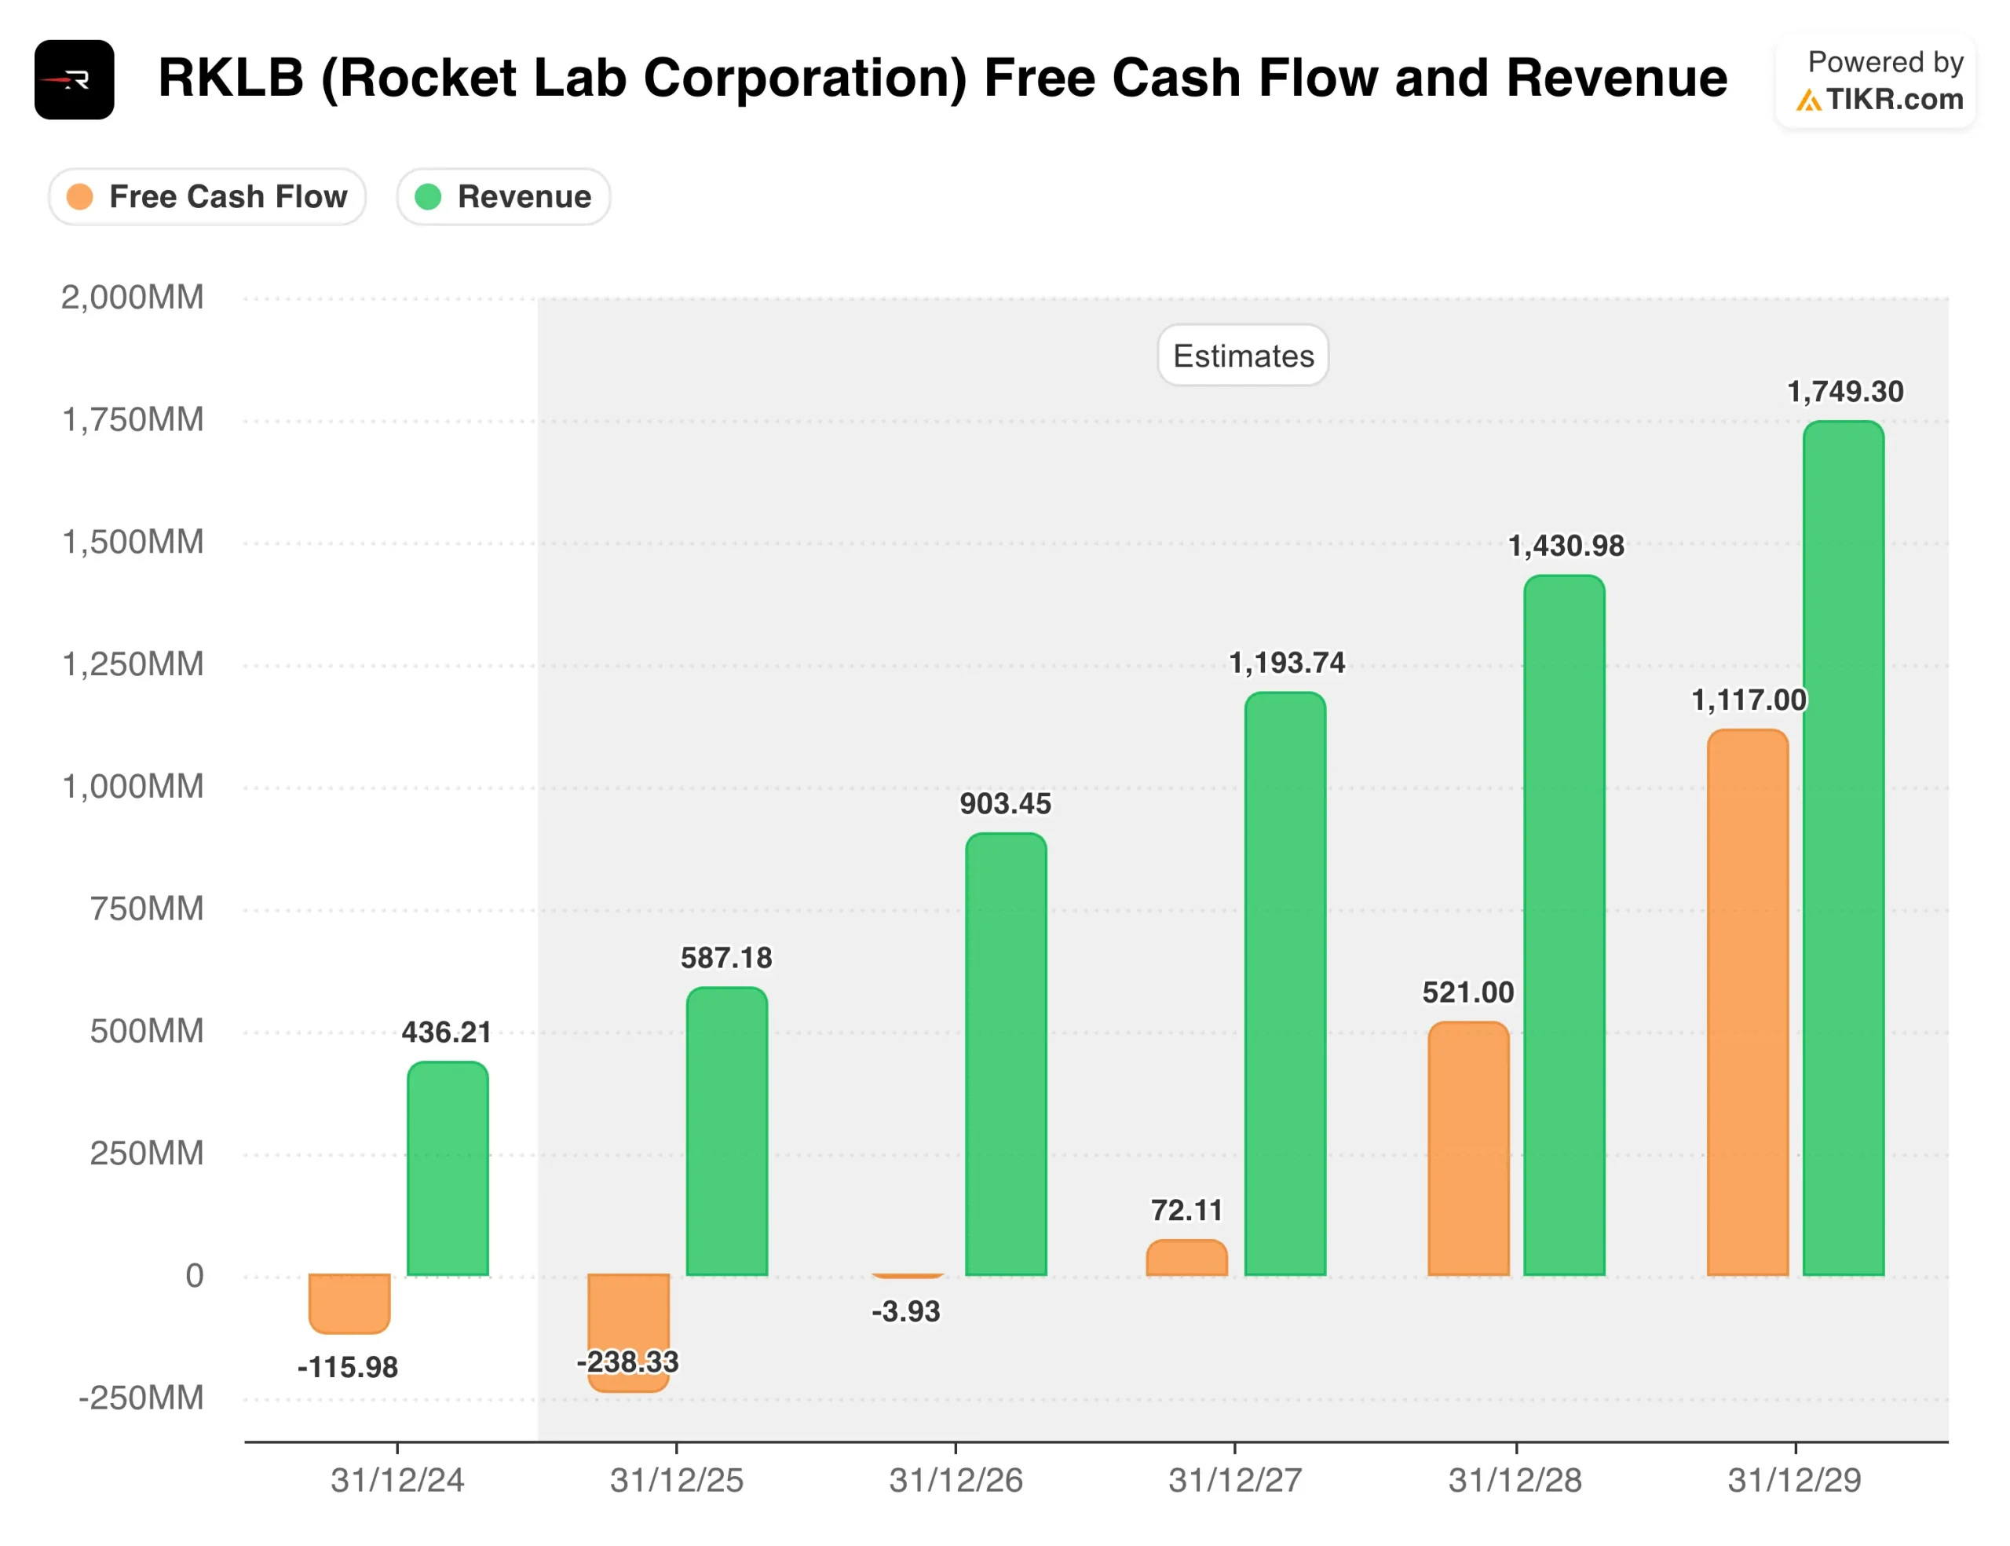Click the 436.21 revenue bar for 2024
Screen dimensions: 2010x1546
tap(448, 1168)
